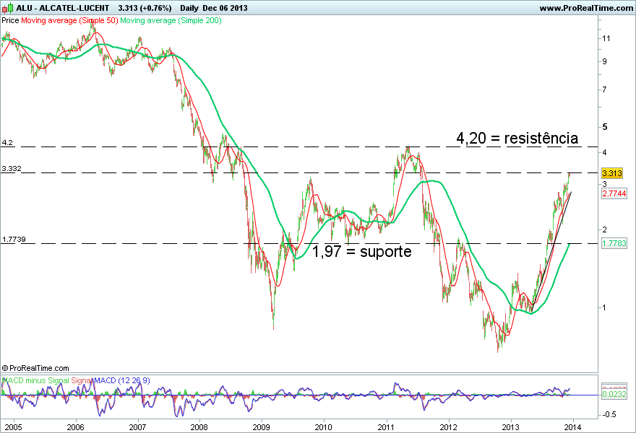
Task: Click the 'MACD minus Signal' indicator label
Action: 35,381
